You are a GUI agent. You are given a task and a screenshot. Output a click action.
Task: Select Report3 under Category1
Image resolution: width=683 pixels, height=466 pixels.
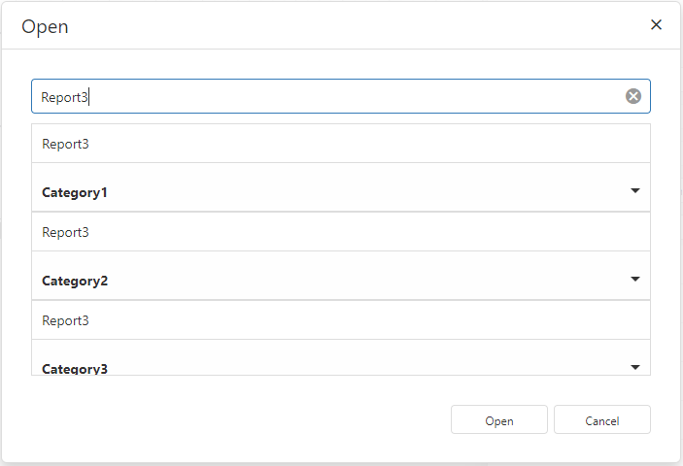pyautogui.click(x=341, y=232)
